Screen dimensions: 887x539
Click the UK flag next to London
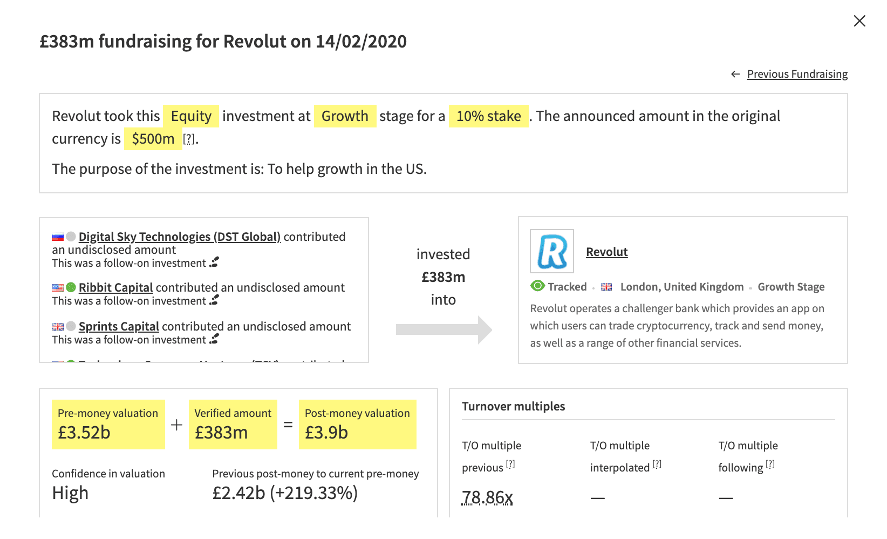(606, 287)
